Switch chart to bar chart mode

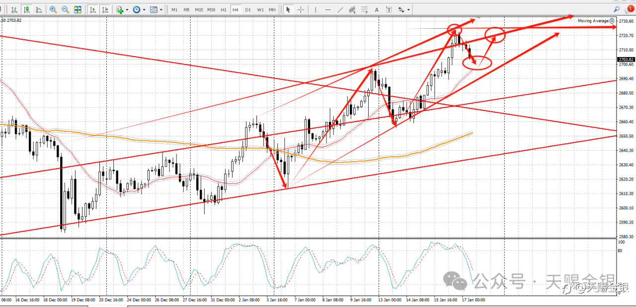(14, 9)
